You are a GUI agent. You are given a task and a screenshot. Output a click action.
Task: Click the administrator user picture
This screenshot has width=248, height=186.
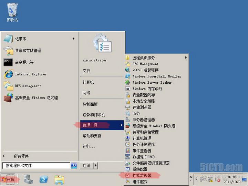pyautogui.click(x=102, y=43)
